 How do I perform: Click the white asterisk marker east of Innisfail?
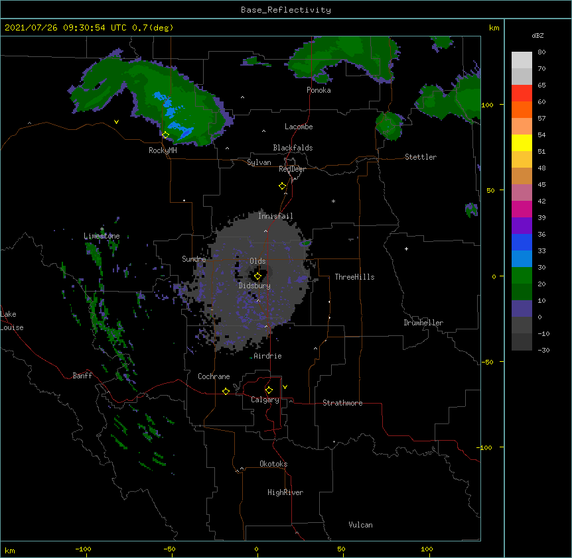[x=333, y=201]
